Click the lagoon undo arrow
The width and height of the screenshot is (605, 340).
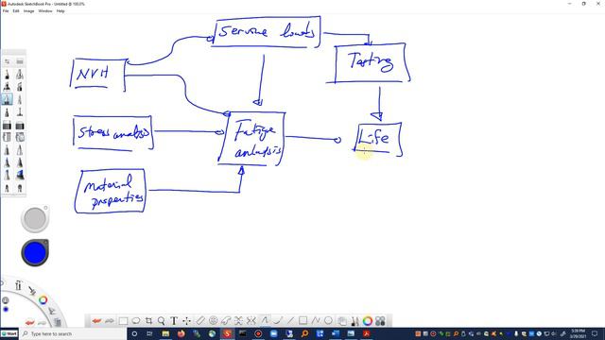(x=29, y=322)
